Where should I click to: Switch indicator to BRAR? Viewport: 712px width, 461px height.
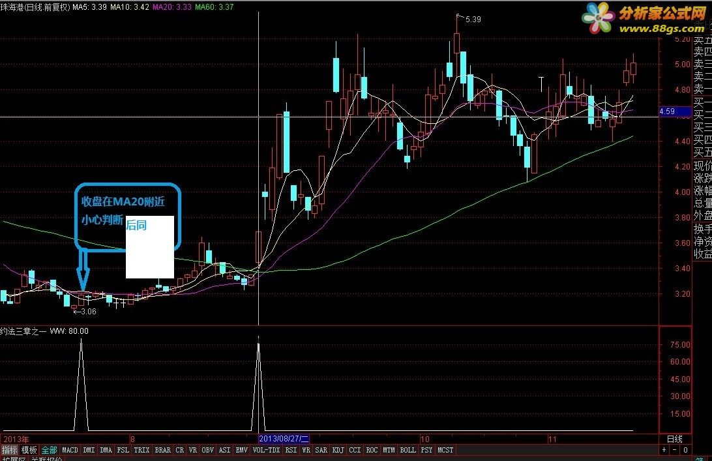pos(162,450)
